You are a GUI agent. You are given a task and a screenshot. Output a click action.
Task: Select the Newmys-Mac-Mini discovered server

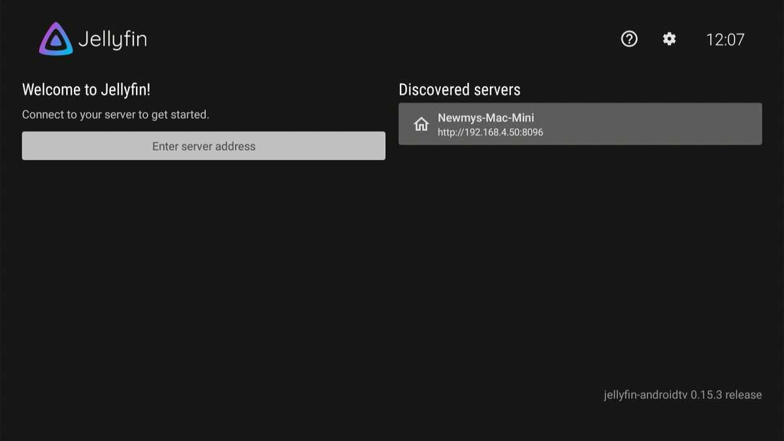pyautogui.click(x=580, y=124)
